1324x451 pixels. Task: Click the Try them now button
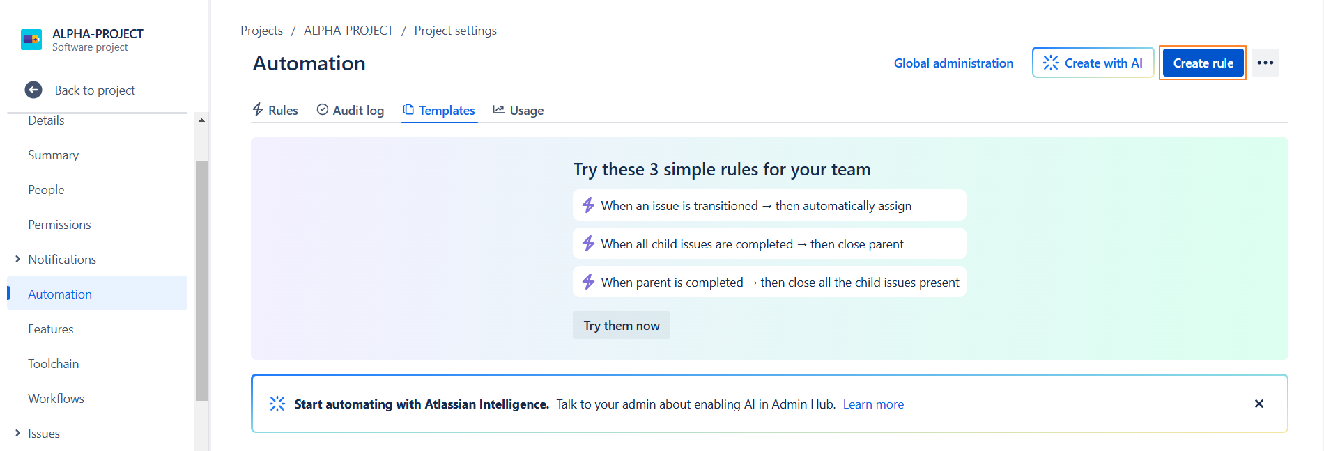pos(622,325)
